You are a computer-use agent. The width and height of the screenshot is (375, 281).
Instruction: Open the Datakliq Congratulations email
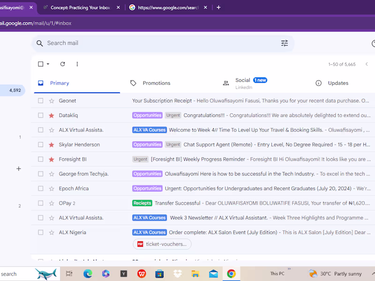pos(203,115)
